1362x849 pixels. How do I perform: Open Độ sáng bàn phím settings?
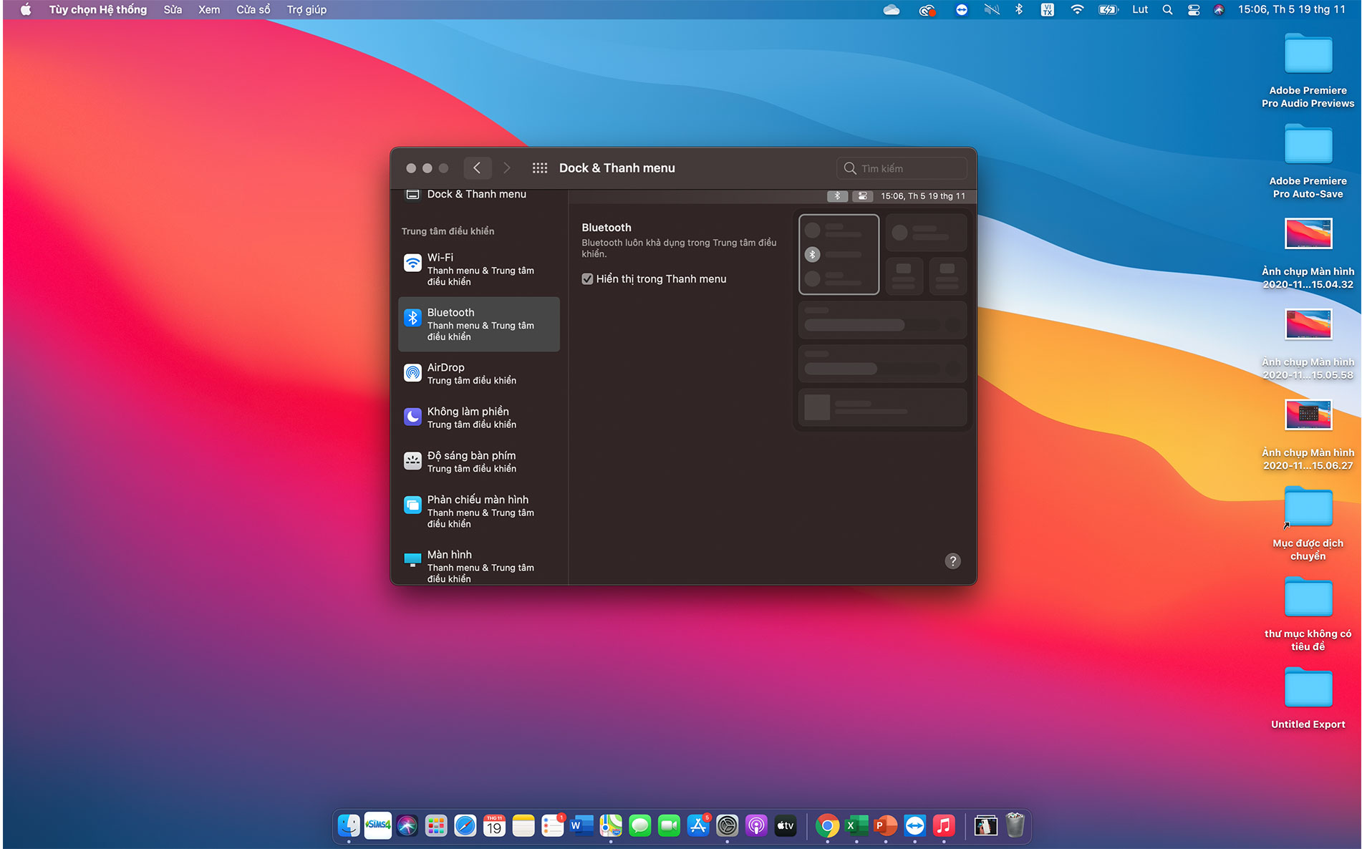(x=478, y=461)
